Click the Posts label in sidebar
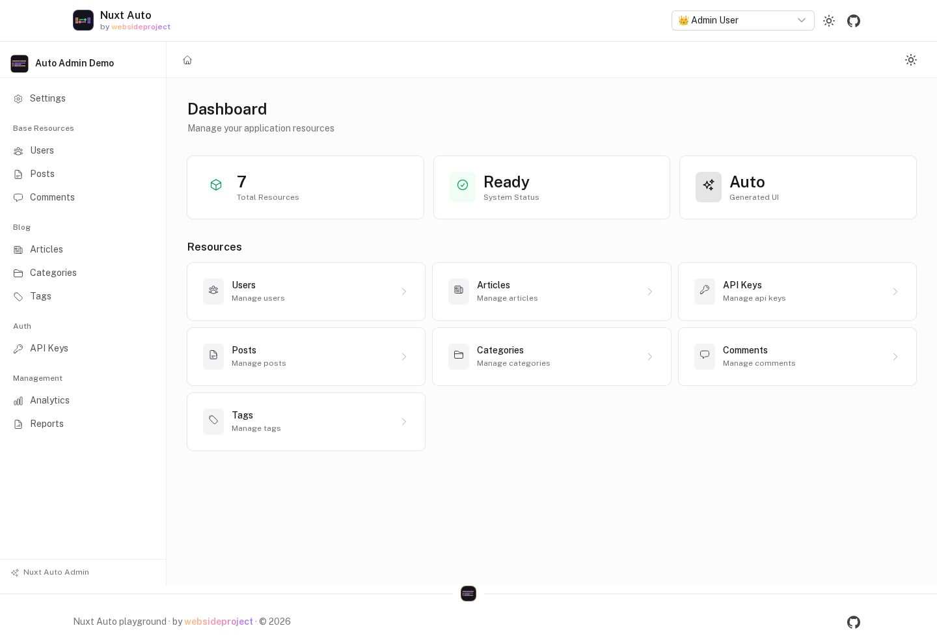This screenshot has height=643, width=937. coord(42,174)
